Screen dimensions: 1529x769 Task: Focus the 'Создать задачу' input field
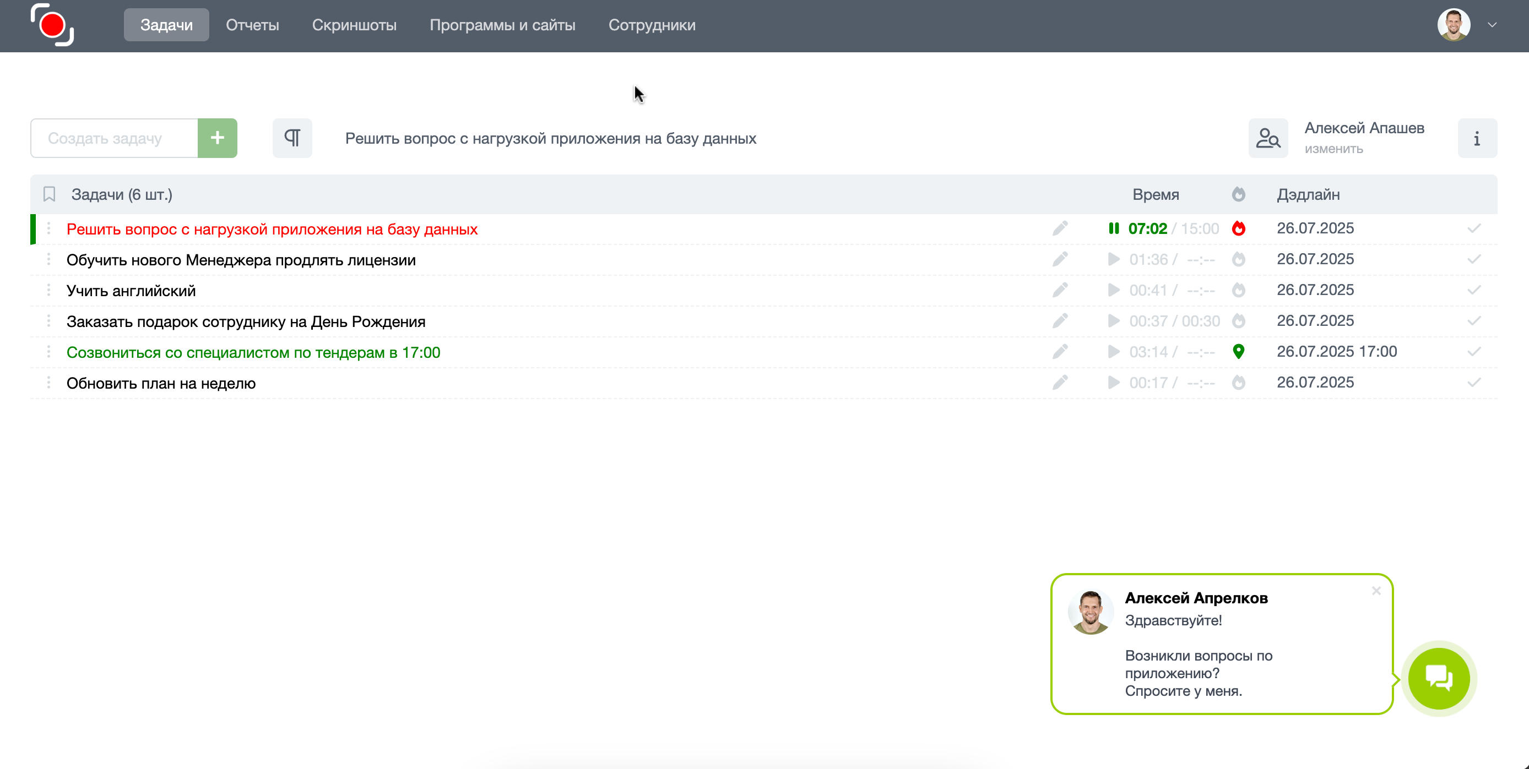coord(114,138)
